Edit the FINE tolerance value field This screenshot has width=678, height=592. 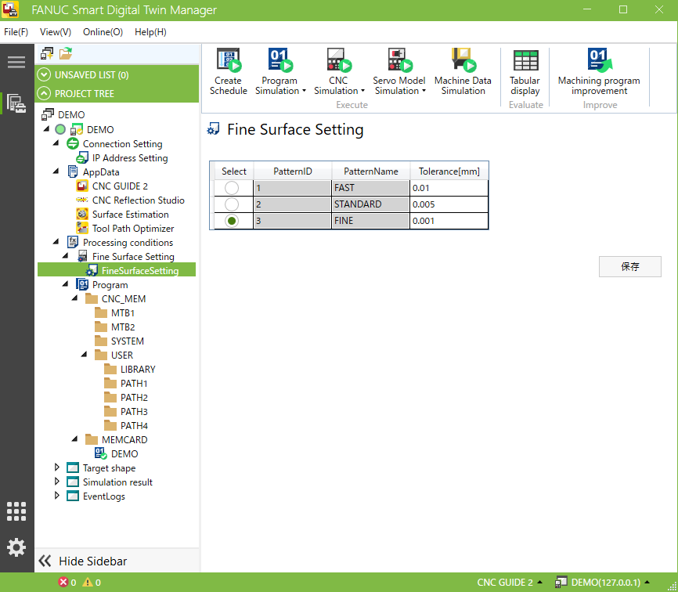pos(449,221)
